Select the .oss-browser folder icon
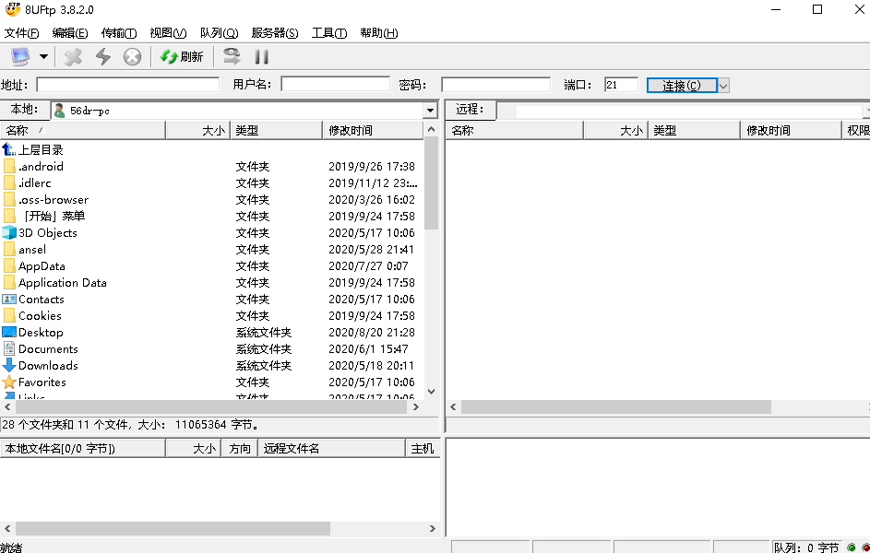870x553 pixels. pyautogui.click(x=9, y=199)
